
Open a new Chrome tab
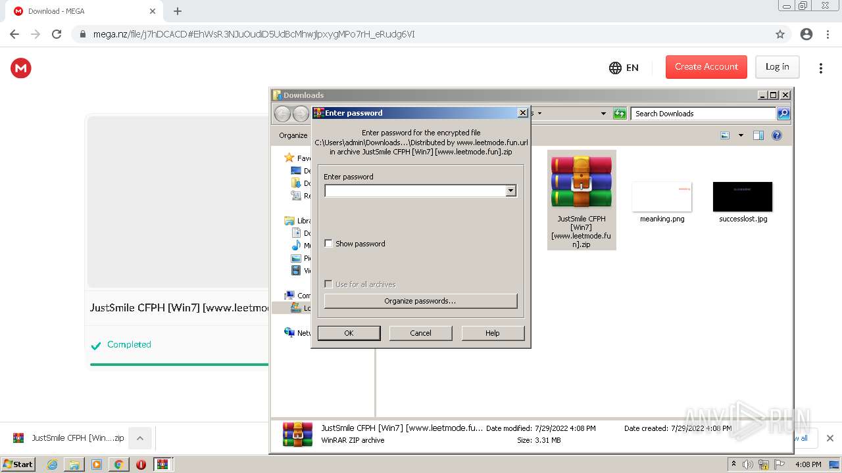[x=178, y=11]
